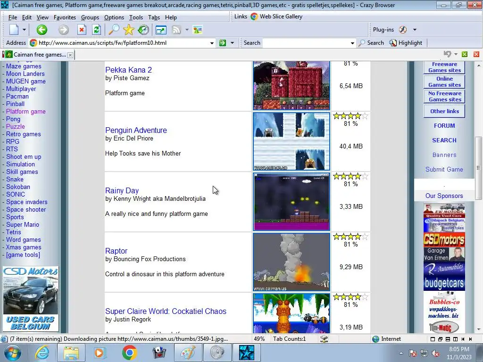Open Favorites with the yellow star icon

[129, 30]
